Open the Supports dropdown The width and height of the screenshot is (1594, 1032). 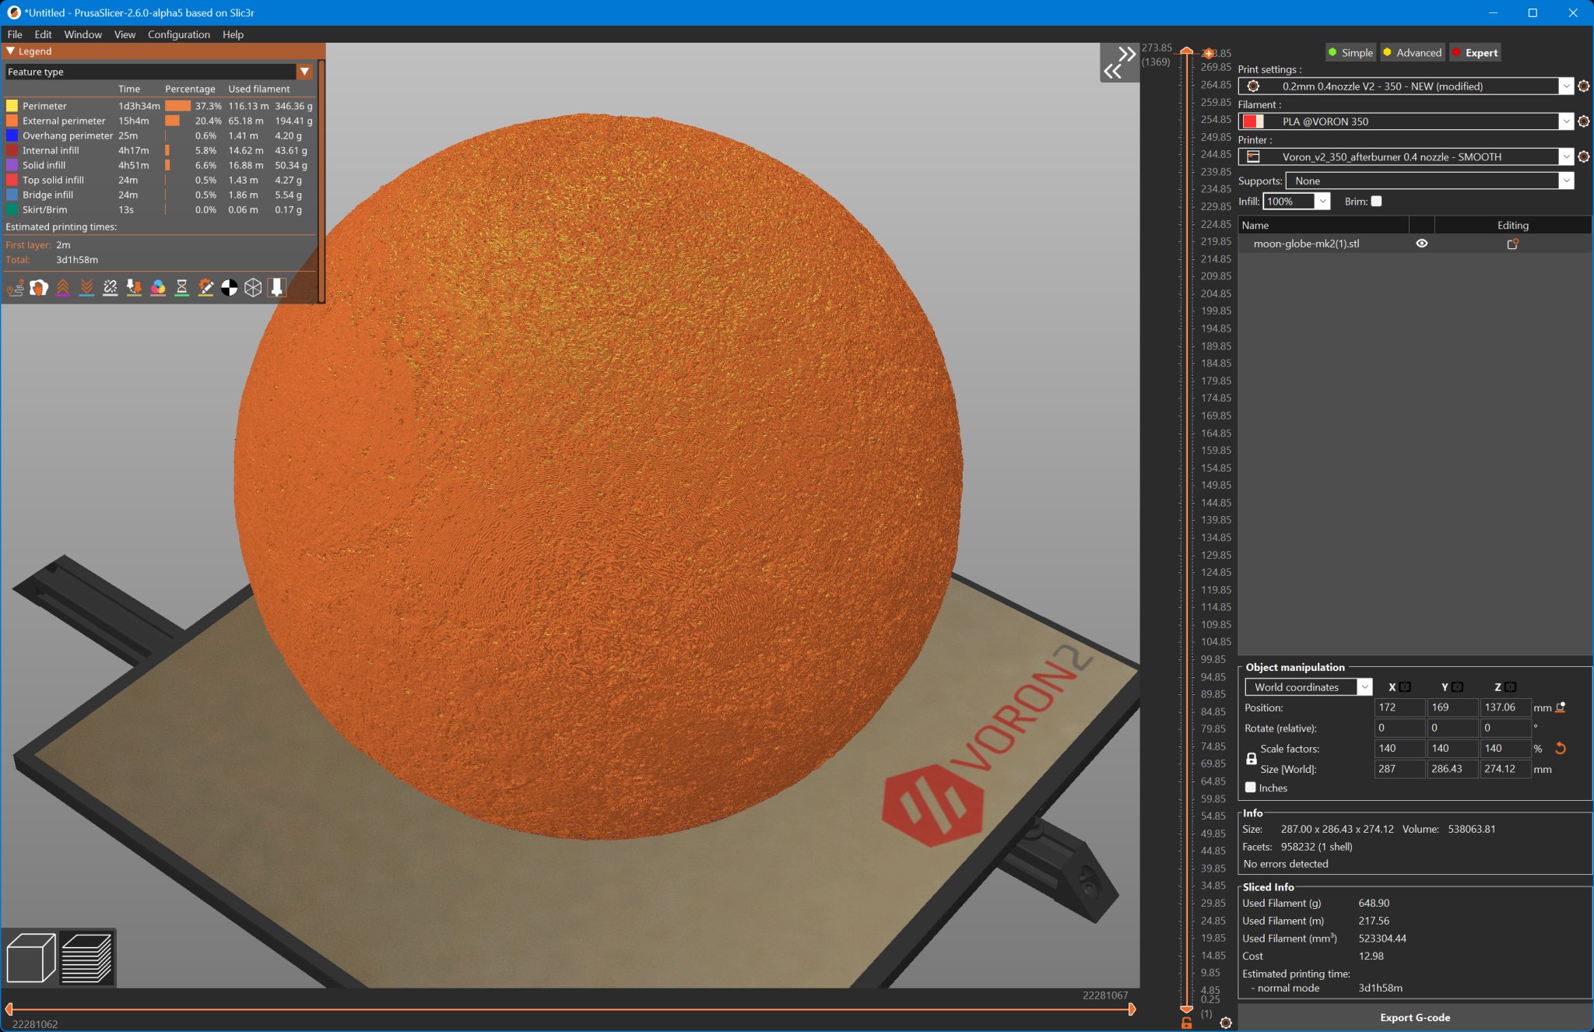pyautogui.click(x=1566, y=181)
